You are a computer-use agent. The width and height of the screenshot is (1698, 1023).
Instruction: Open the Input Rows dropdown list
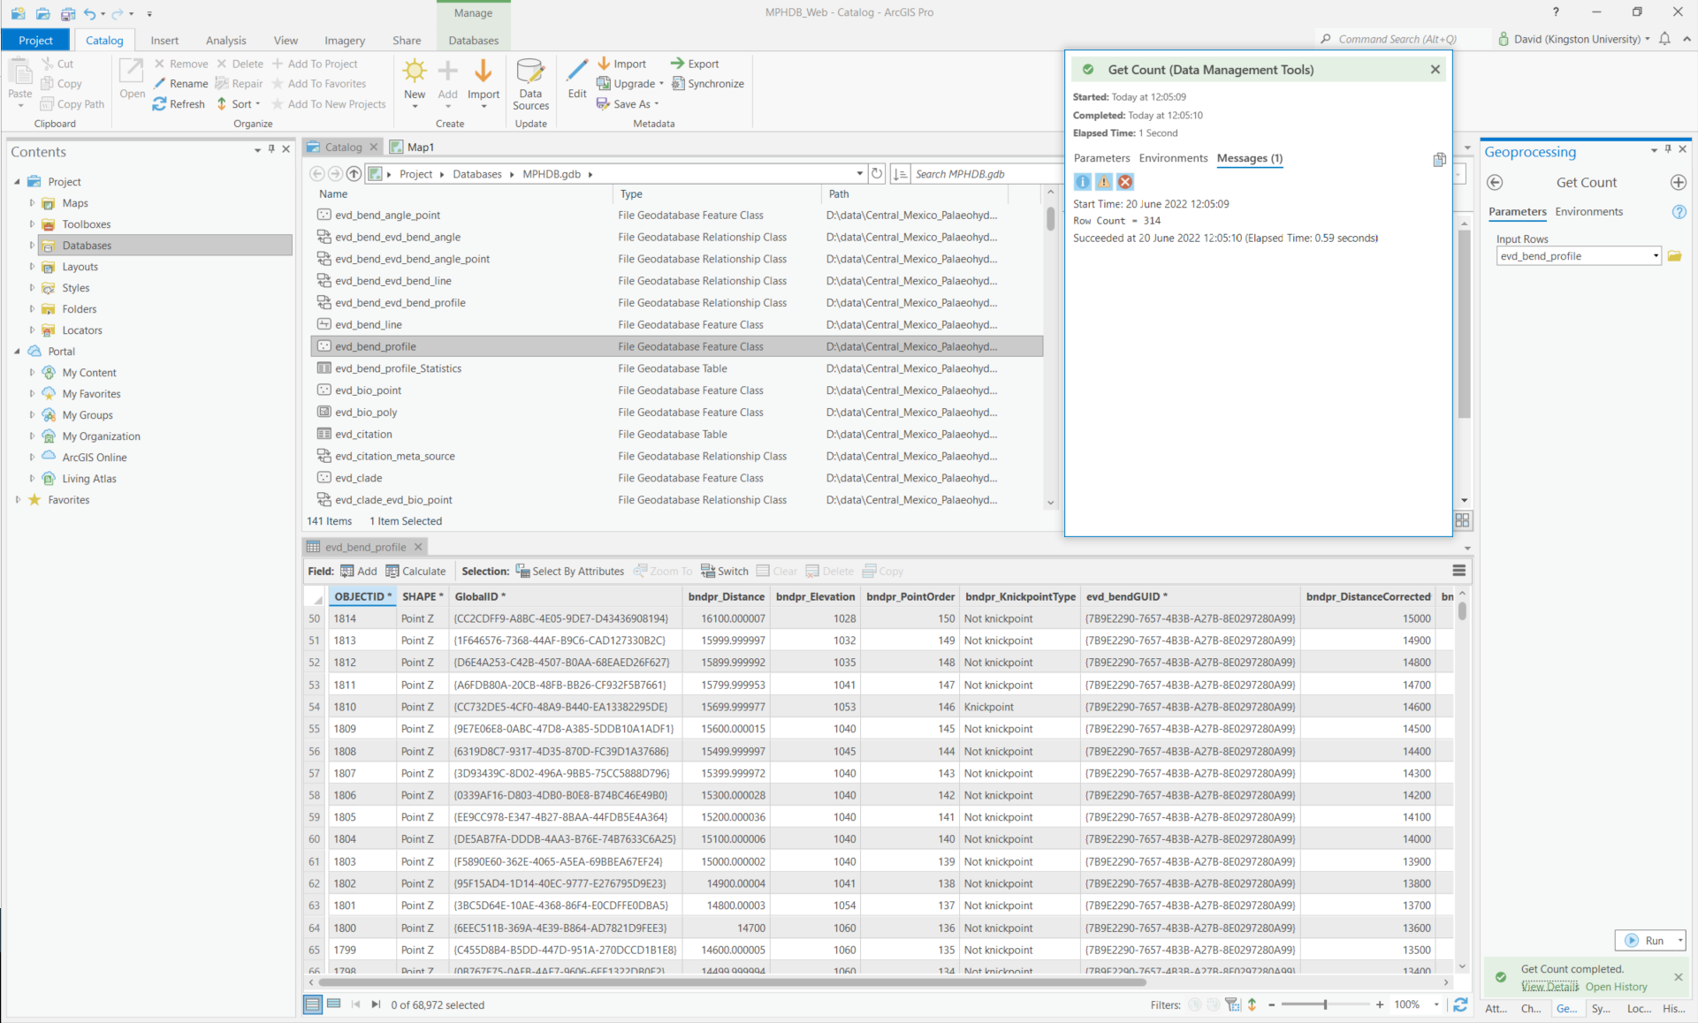pos(1655,256)
